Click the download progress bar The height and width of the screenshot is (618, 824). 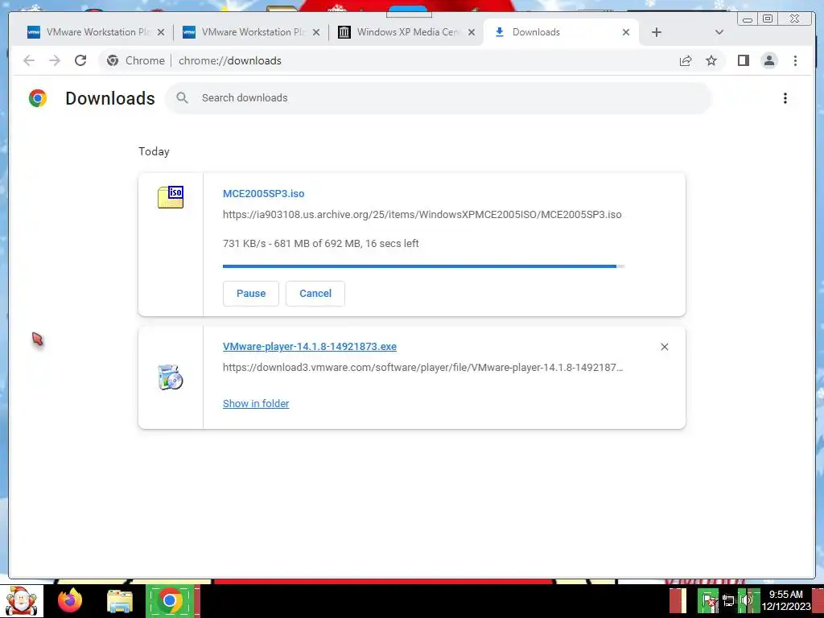[x=423, y=266]
